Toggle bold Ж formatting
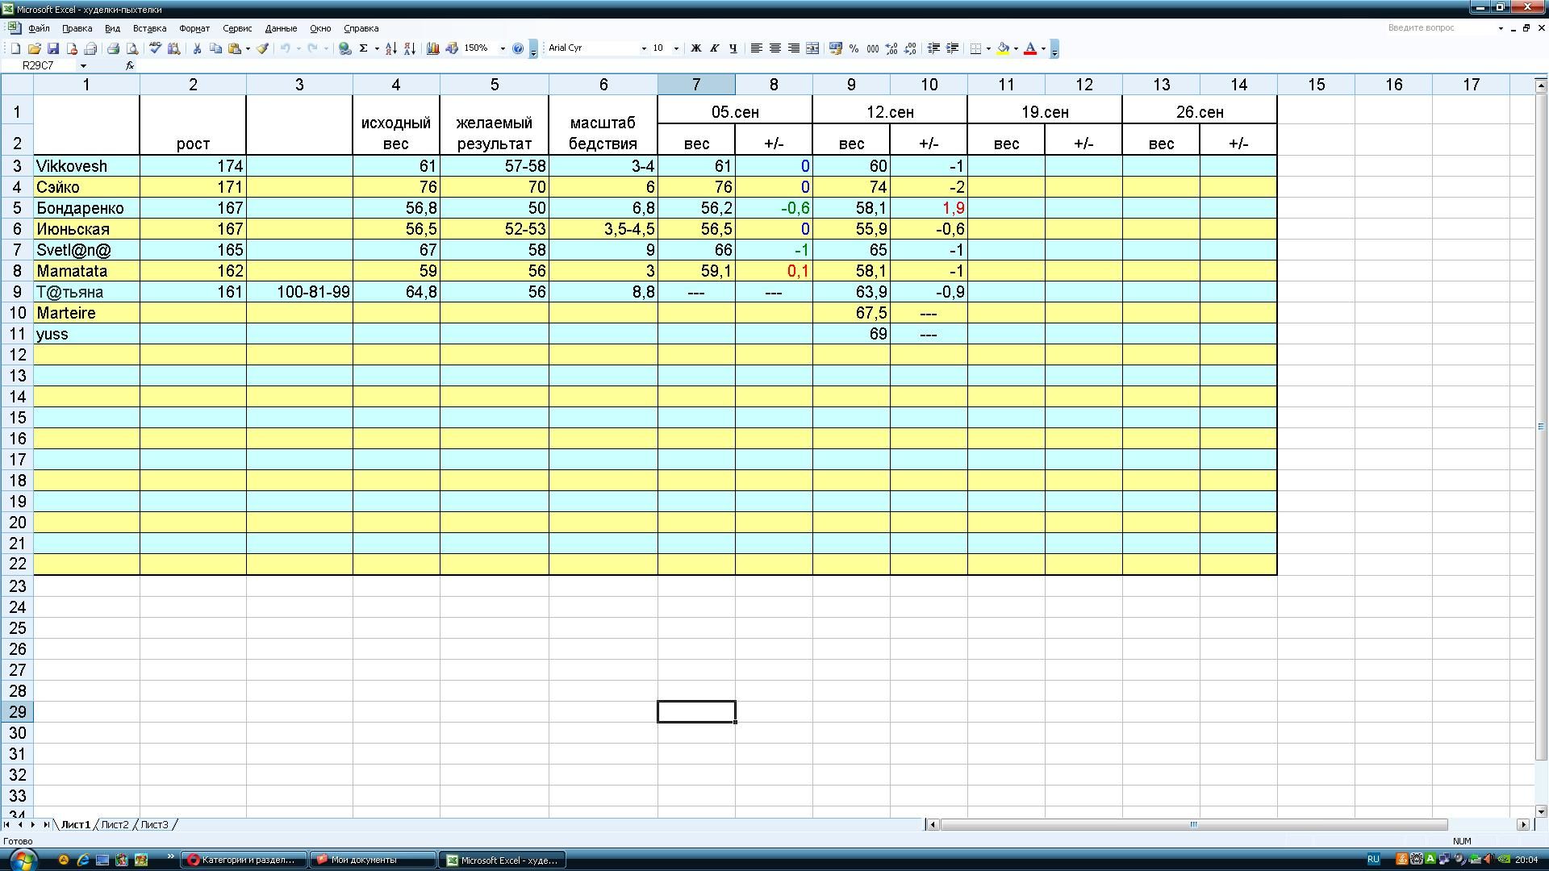 tap(695, 48)
